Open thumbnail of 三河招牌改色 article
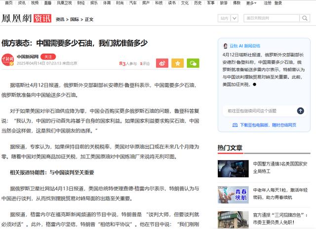Viewport: 316px width, 229px height. pos(233,220)
